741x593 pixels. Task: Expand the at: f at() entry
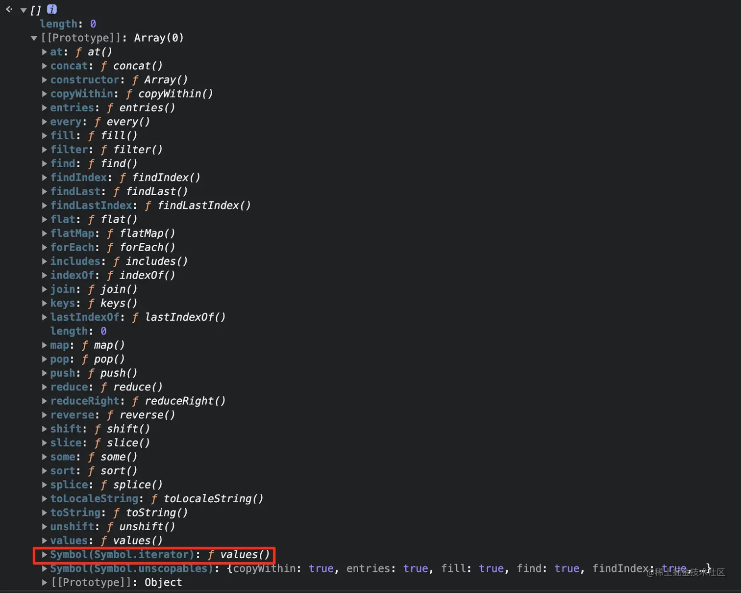click(x=45, y=52)
